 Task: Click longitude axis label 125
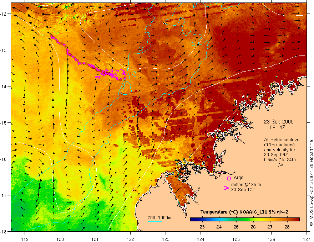(x=236, y=239)
